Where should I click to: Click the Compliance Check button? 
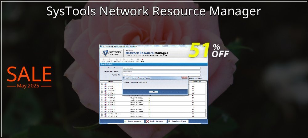[x=178, y=121]
